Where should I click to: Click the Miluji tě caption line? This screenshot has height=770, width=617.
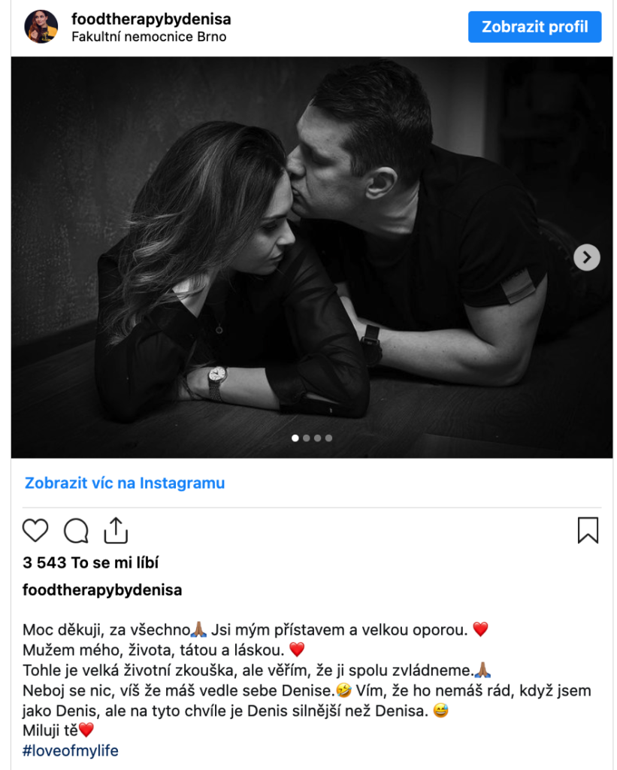tap(58, 730)
